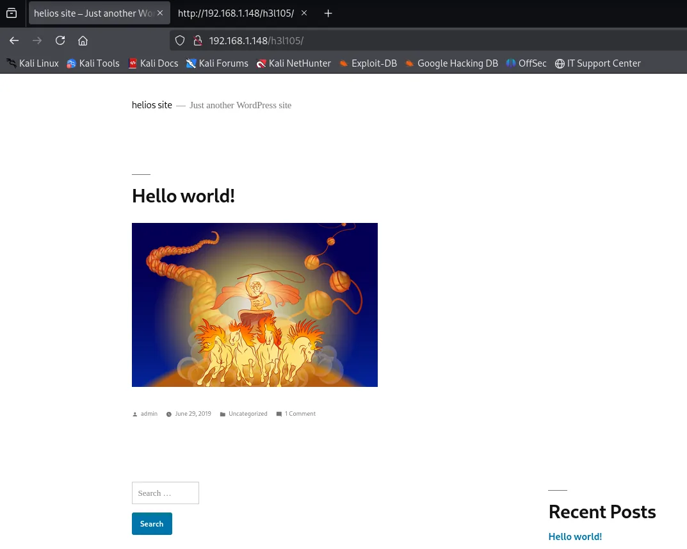Open Kali Linux bookmark

33,63
